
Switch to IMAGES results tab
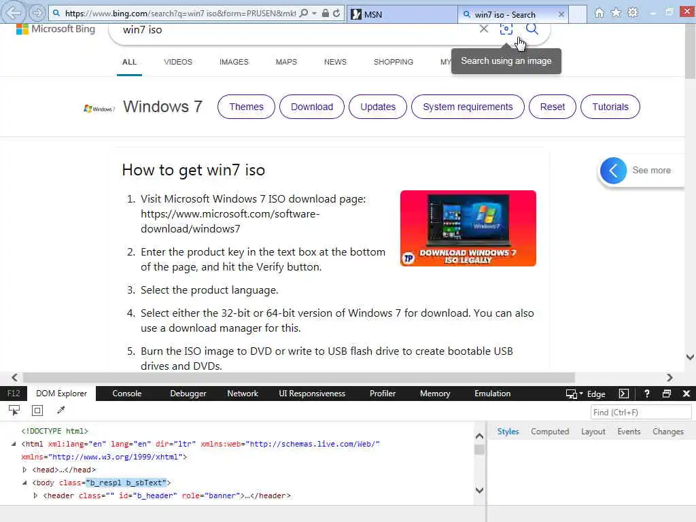234,62
